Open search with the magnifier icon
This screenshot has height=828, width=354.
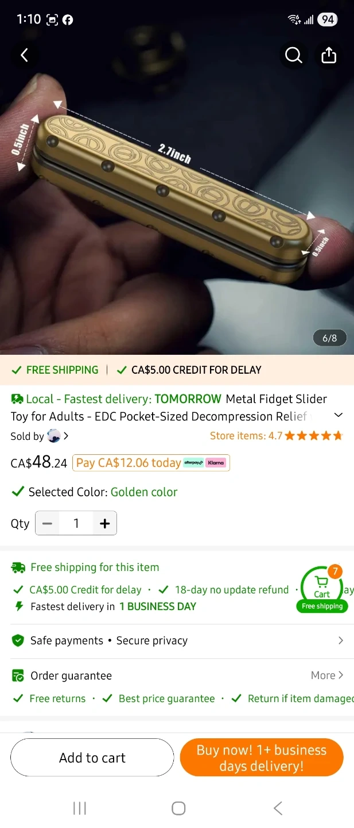point(293,55)
